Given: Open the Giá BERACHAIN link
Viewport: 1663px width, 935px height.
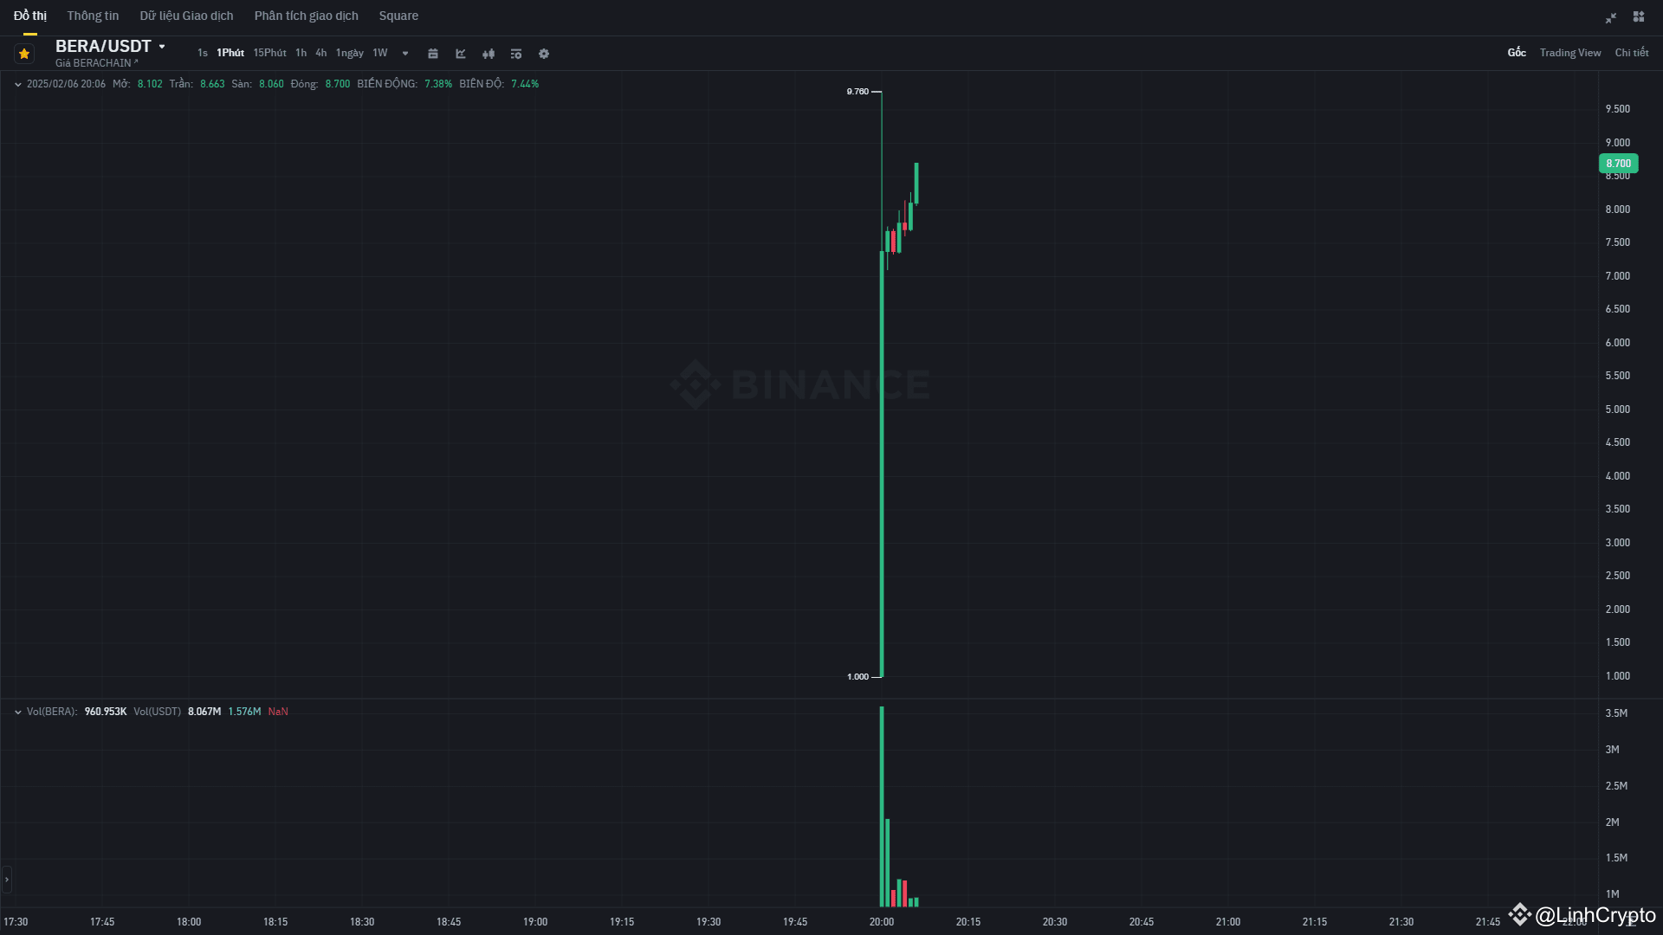Looking at the screenshot, I should coord(96,63).
